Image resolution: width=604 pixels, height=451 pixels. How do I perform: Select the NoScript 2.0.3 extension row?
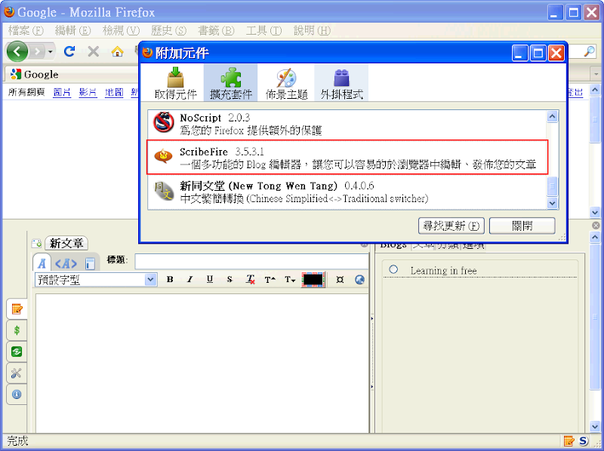347,124
